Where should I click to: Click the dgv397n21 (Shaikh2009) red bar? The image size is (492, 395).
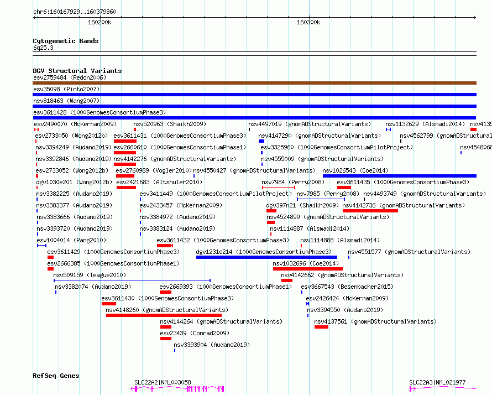(x=271, y=211)
